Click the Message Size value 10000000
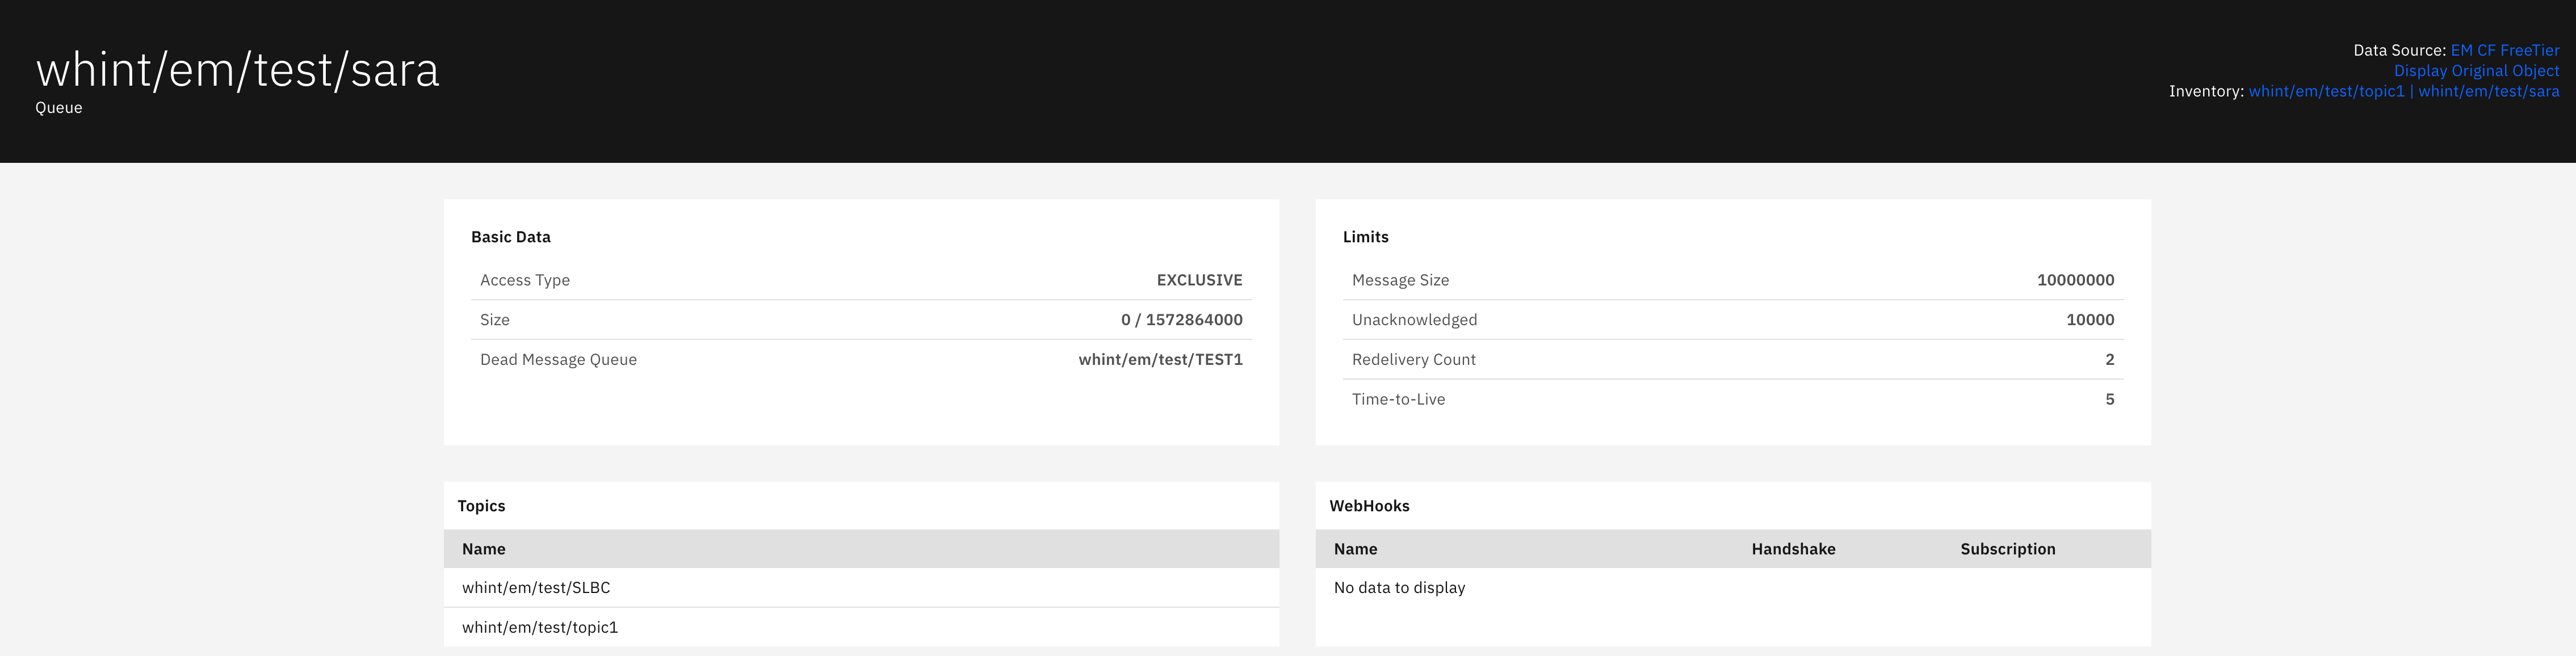 tap(2075, 280)
